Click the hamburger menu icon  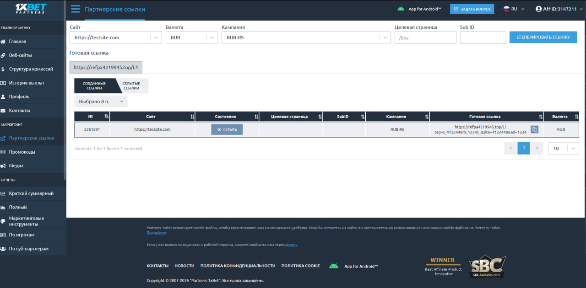76,9
